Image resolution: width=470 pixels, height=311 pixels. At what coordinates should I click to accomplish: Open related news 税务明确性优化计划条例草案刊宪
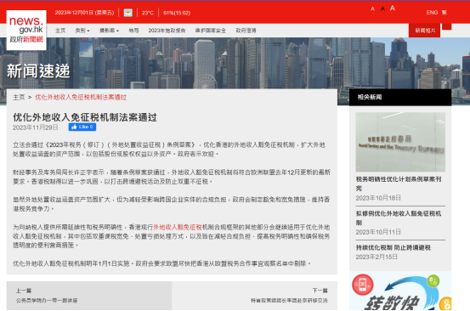(x=399, y=184)
